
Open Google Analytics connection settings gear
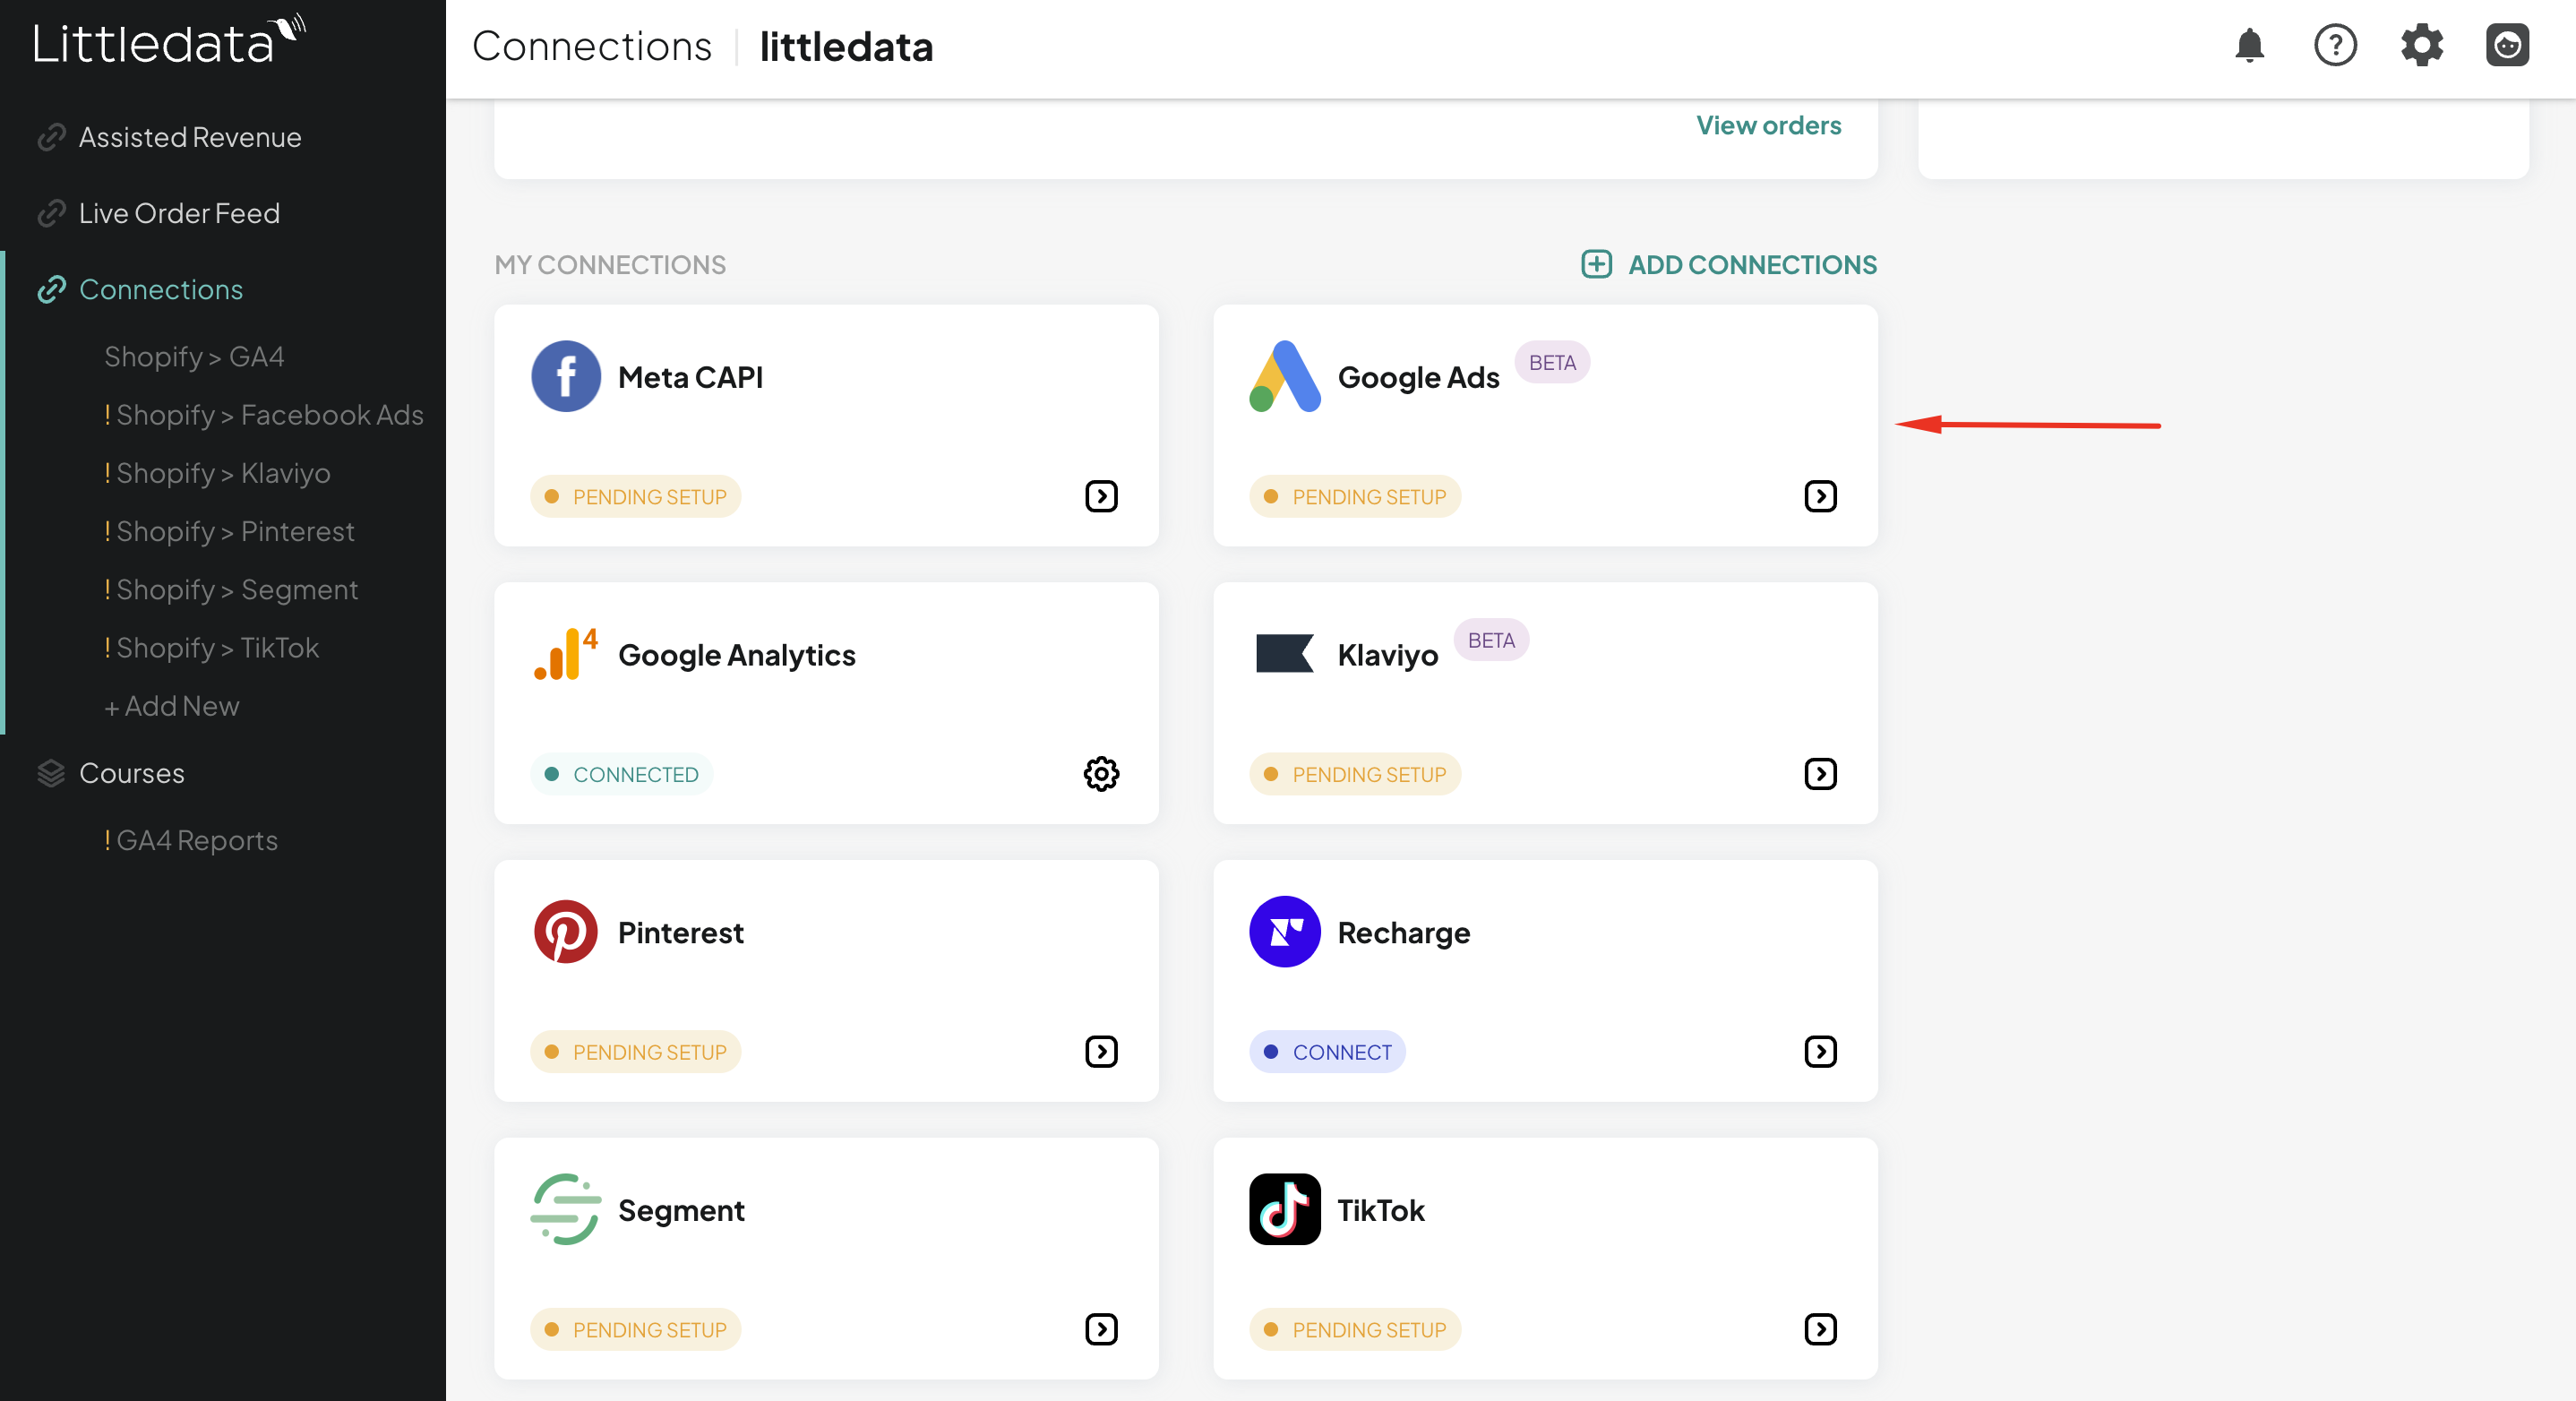[1101, 774]
